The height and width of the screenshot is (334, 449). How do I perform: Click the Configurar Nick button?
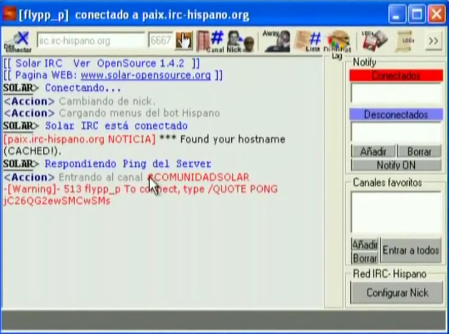pyautogui.click(x=397, y=293)
